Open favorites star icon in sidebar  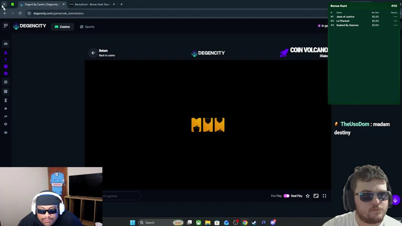click(x=6, y=109)
